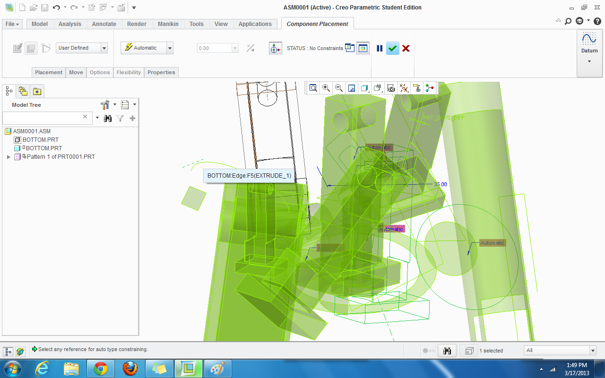Image resolution: width=605 pixels, height=378 pixels.
Task: Launch Firefox from the Windows taskbar
Action: click(130, 368)
